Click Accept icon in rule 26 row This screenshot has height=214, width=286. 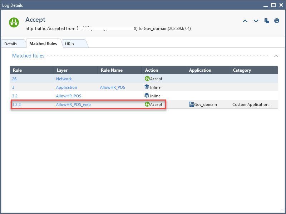point(147,79)
